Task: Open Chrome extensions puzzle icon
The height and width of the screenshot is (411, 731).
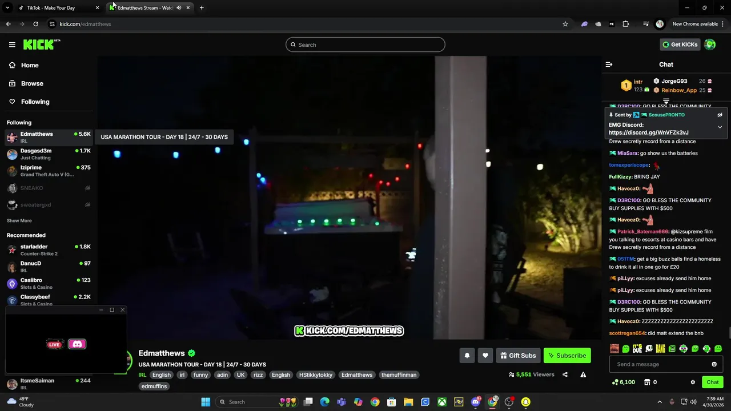Action: (625, 24)
